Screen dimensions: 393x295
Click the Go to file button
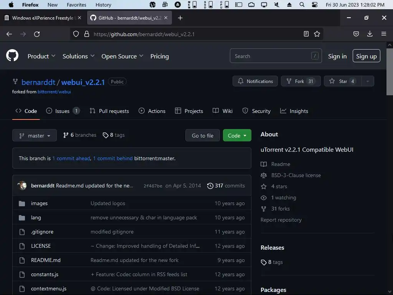point(203,136)
